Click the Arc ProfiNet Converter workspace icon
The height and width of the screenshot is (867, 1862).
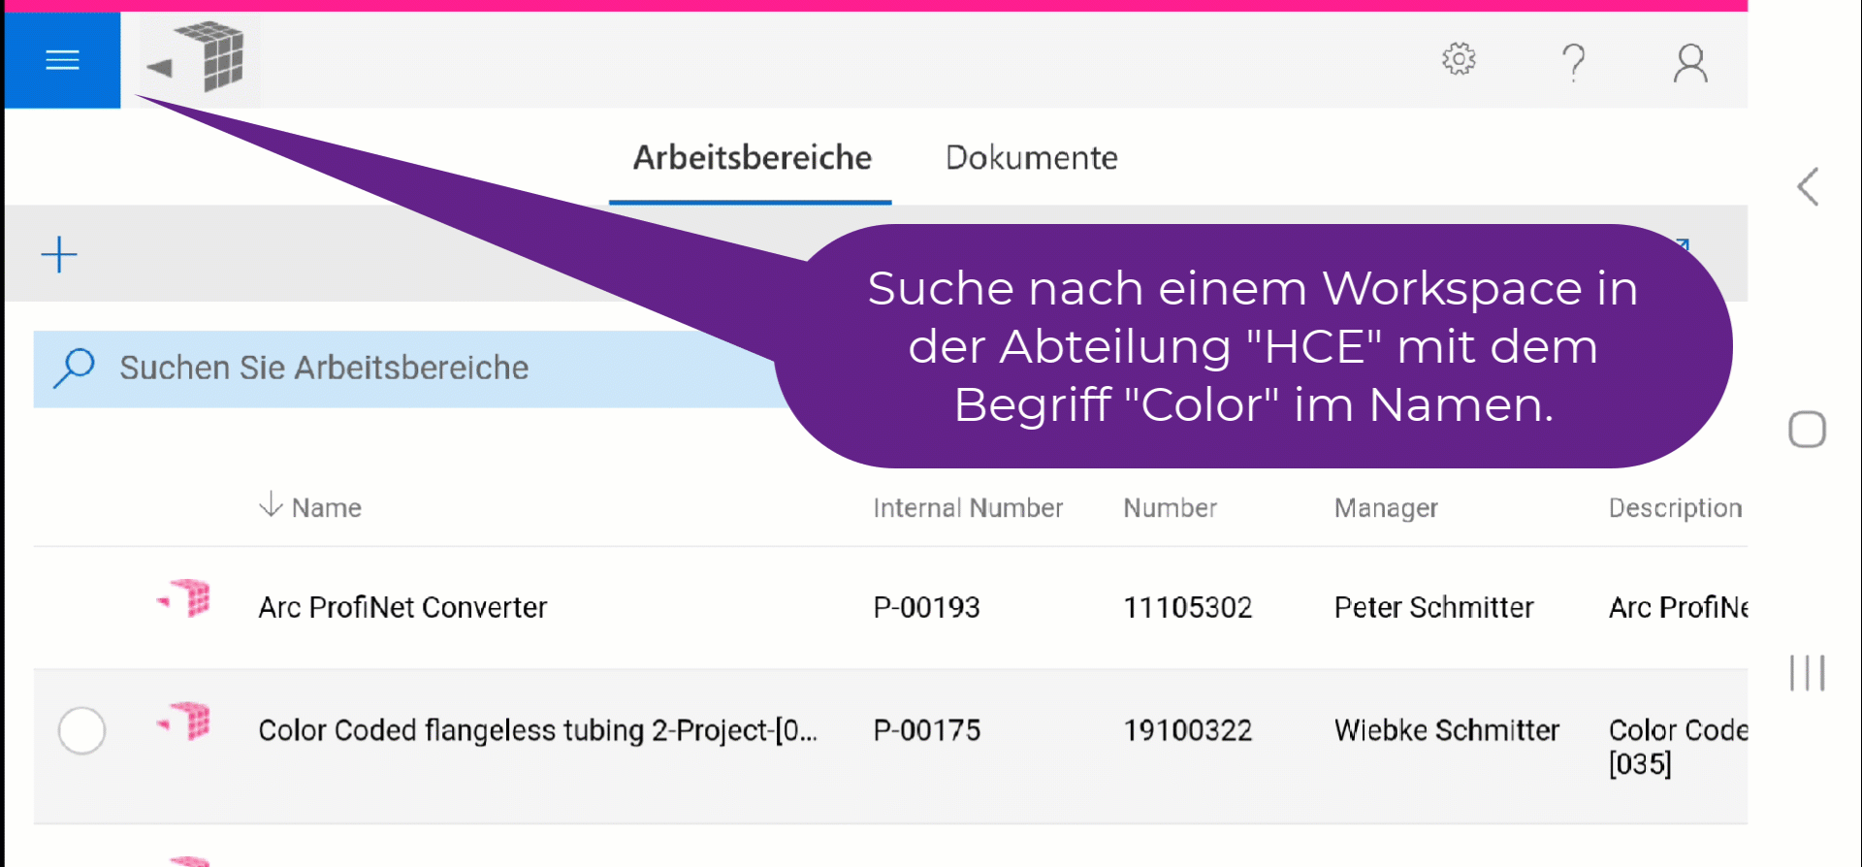[185, 599]
